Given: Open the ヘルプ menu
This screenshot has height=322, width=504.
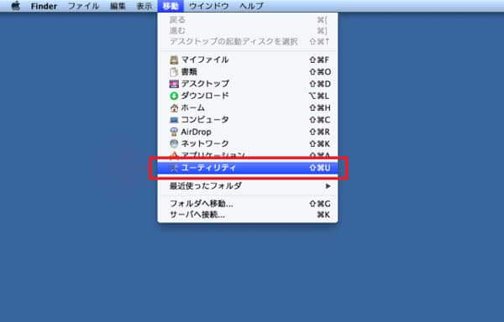Looking at the screenshot, I should 251,6.
